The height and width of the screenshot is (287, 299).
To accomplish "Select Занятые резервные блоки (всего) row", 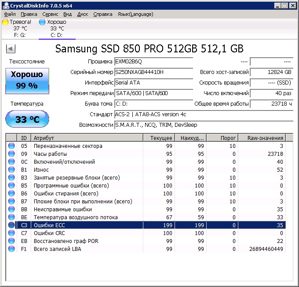I will click(146, 177).
